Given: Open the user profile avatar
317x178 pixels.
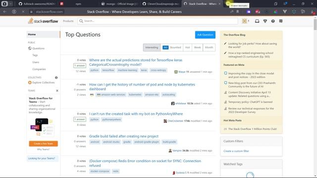Looking at the screenshot, I should point(244,21).
